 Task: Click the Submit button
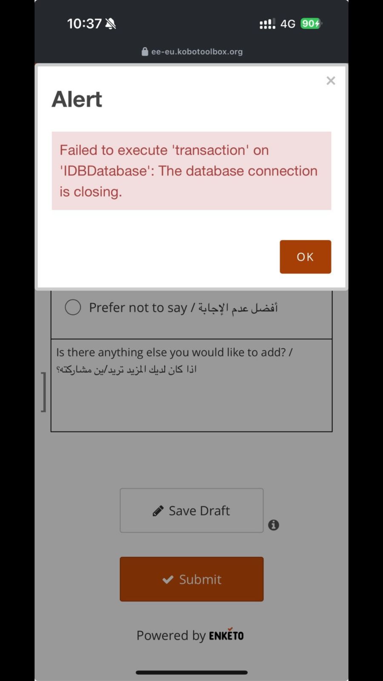[191, 579]
